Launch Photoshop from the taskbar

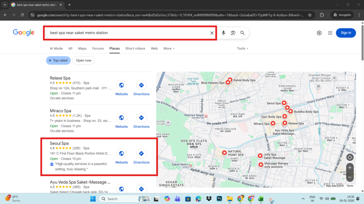[220, 199]
